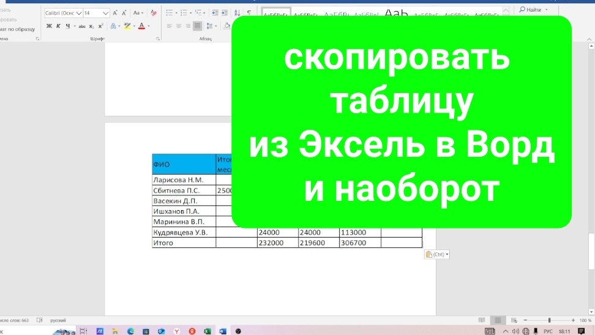This screenshot has width=595, height=335.
Task: Zoom in with plus button
Action: [573, 320]
